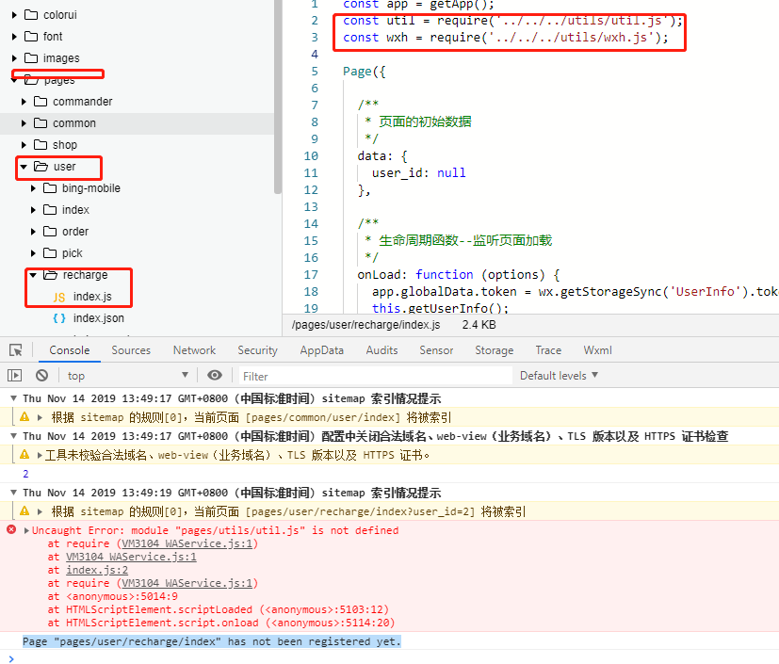The image size is (779, 664).
Task: Open the Network tab
Action: [194, 350]
